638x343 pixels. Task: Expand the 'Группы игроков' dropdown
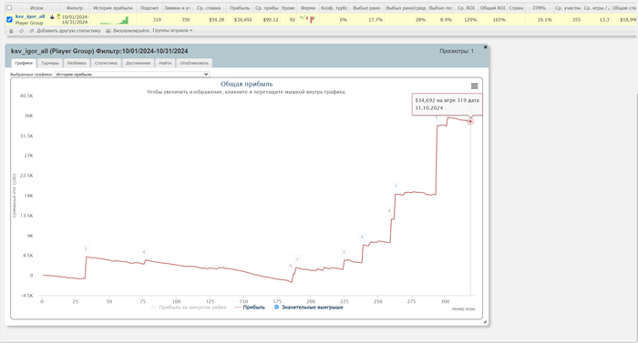click(x=172, y=31)
